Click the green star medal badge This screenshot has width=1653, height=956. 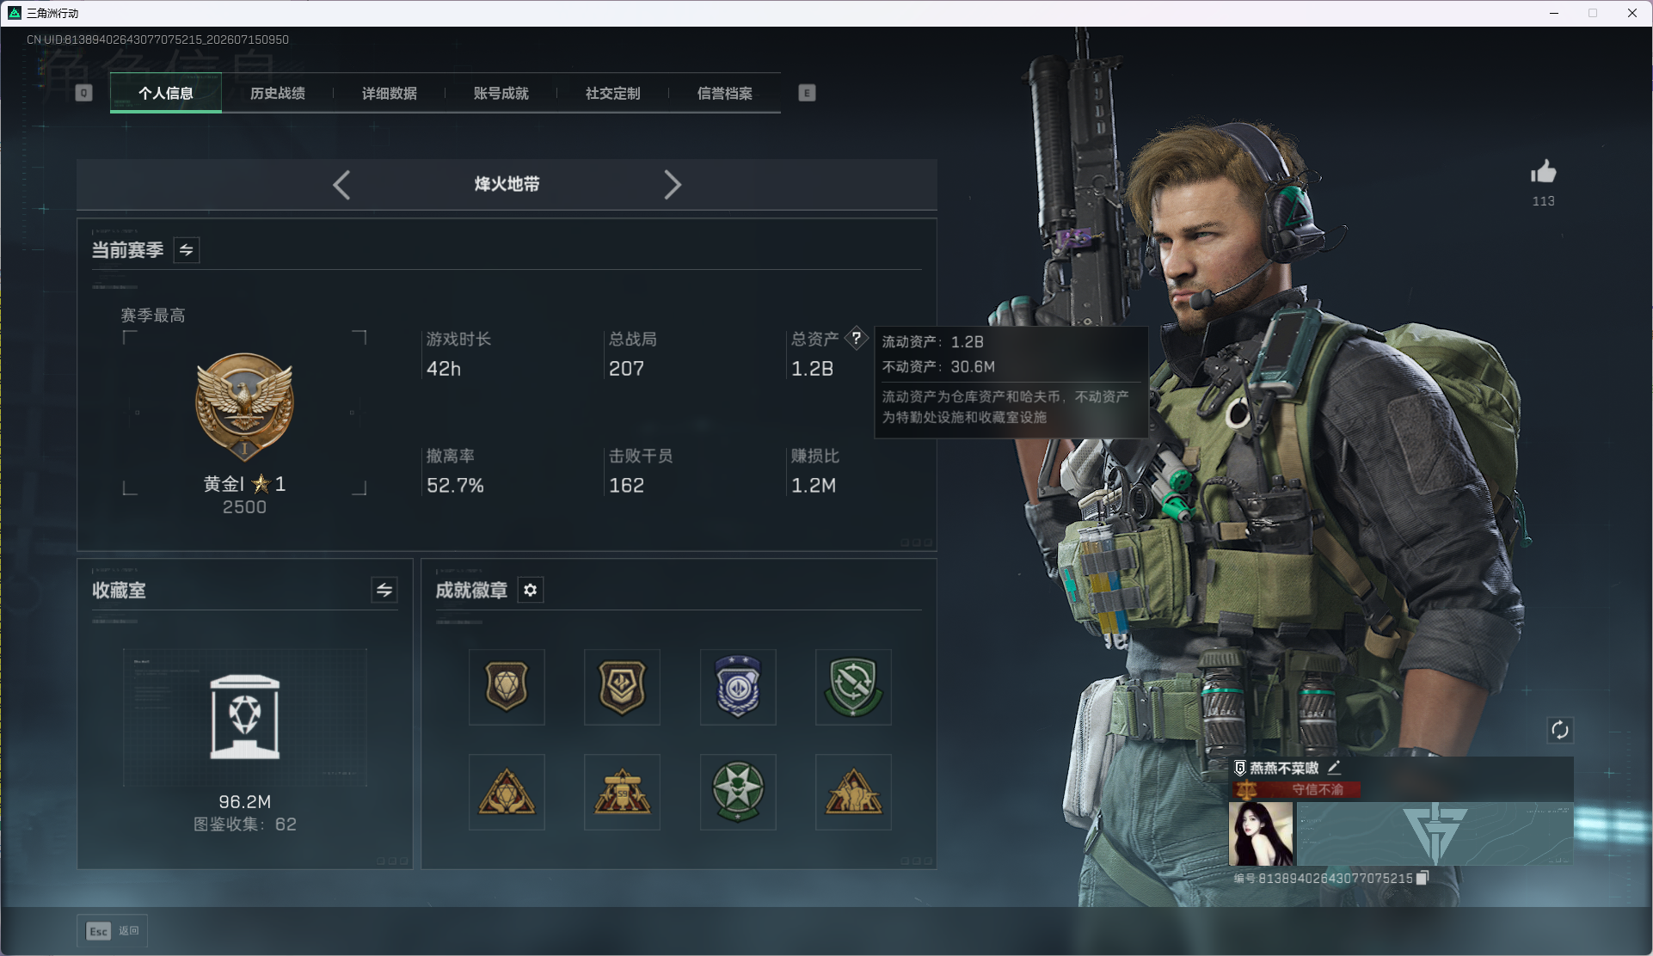pyautogui.click(x=738, y=792)
